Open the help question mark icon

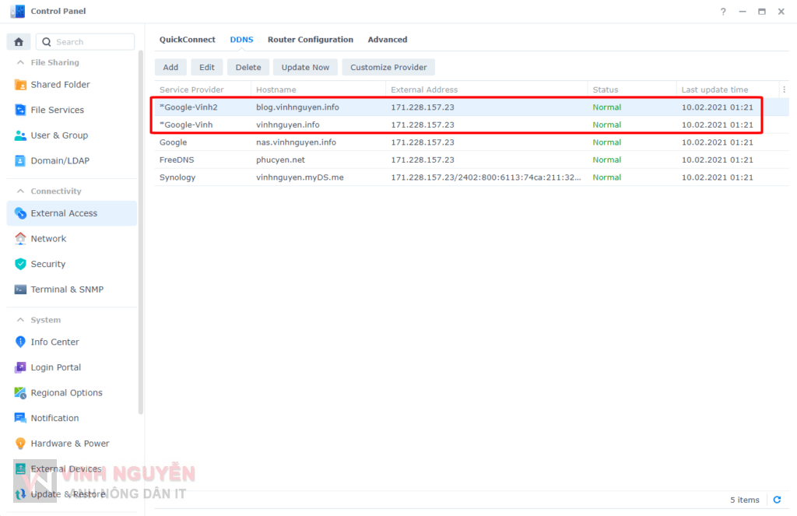[723, 12]
